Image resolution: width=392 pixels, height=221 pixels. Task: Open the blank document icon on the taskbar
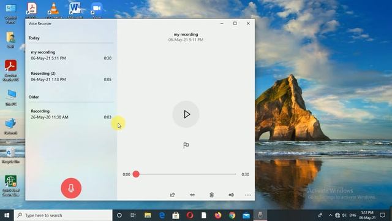pos(204,215)
